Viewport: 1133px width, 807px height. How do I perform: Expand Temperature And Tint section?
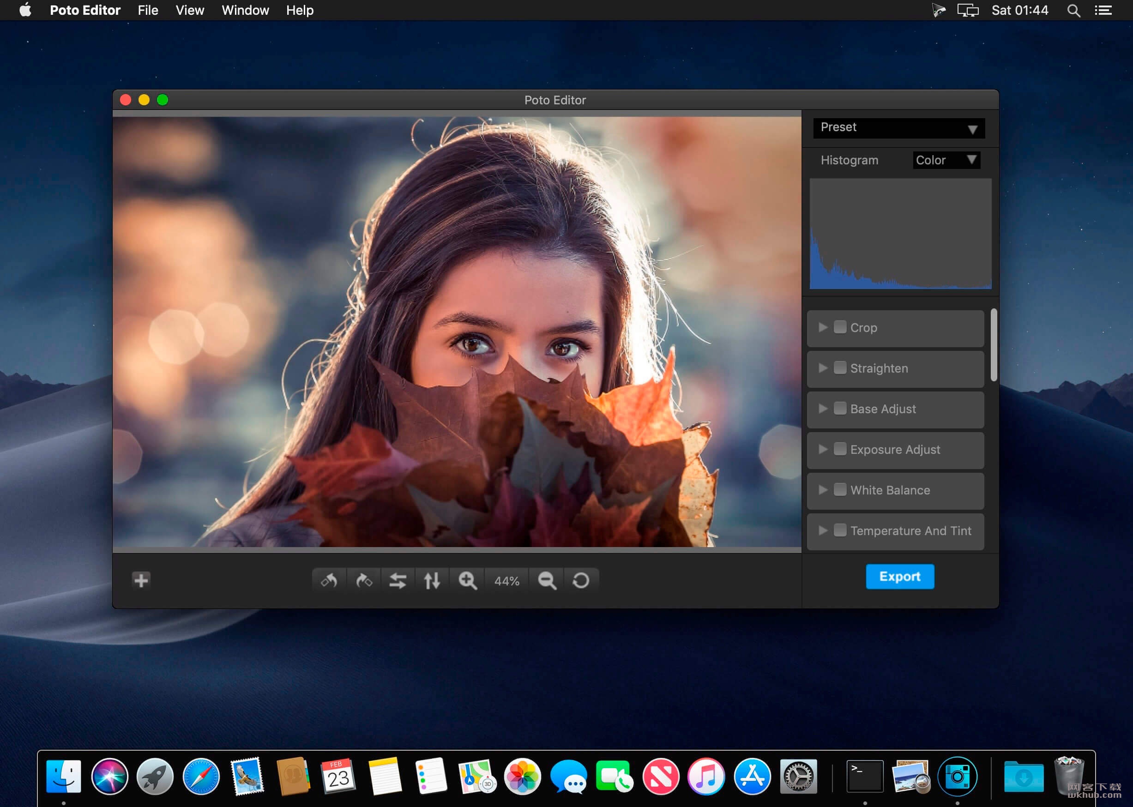click(x=823, y=530)
